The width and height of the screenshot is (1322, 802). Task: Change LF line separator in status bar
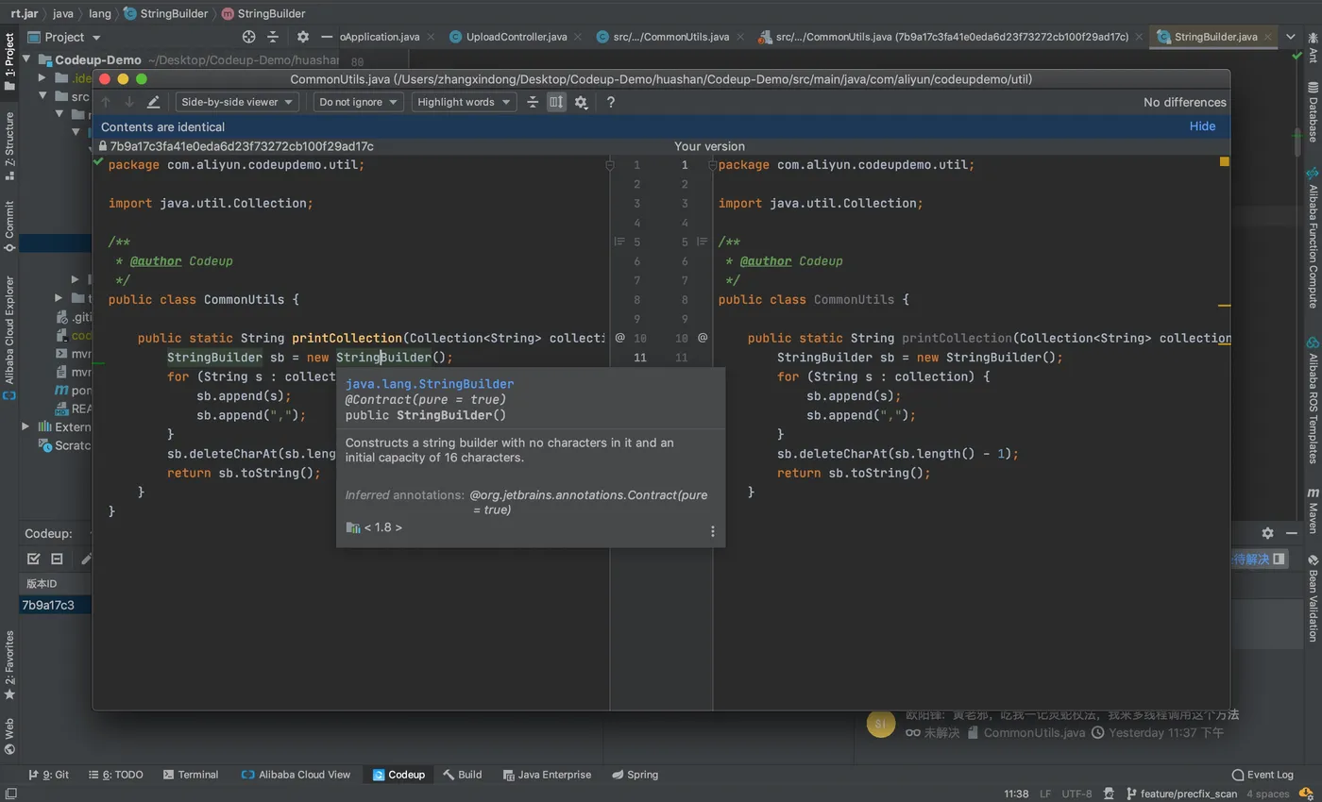click(1045, 794)
